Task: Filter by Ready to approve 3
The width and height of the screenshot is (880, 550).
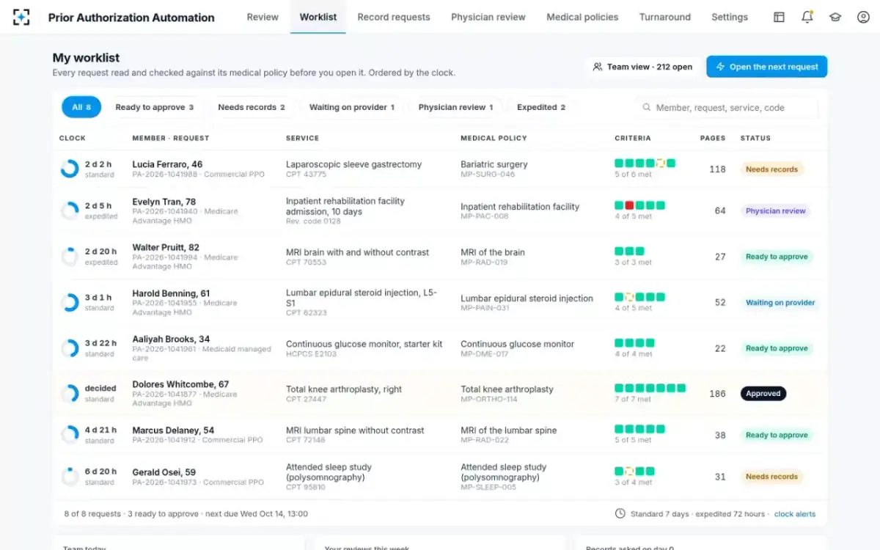Action: 155,107
